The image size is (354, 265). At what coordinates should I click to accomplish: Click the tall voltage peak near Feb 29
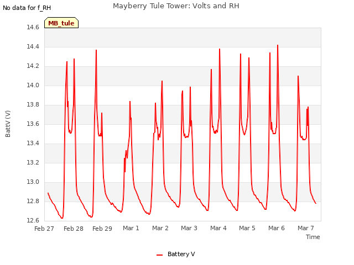[96, 50]
